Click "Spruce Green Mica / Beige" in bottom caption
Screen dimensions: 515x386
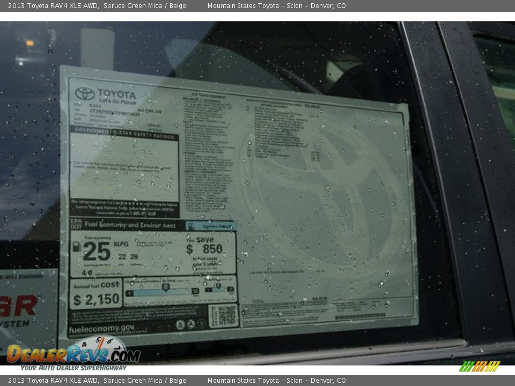[145, 381]
